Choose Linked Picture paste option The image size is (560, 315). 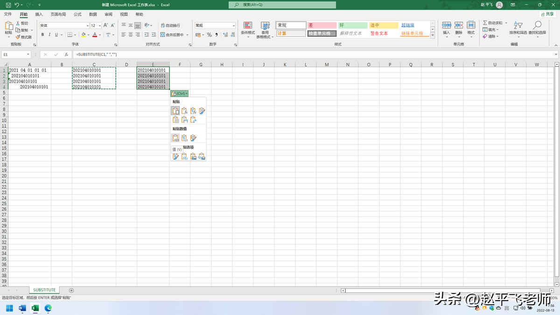pos(202,156)
